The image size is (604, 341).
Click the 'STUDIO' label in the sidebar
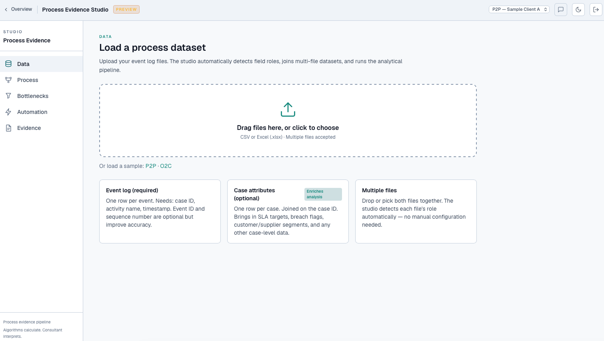[13, 32]
